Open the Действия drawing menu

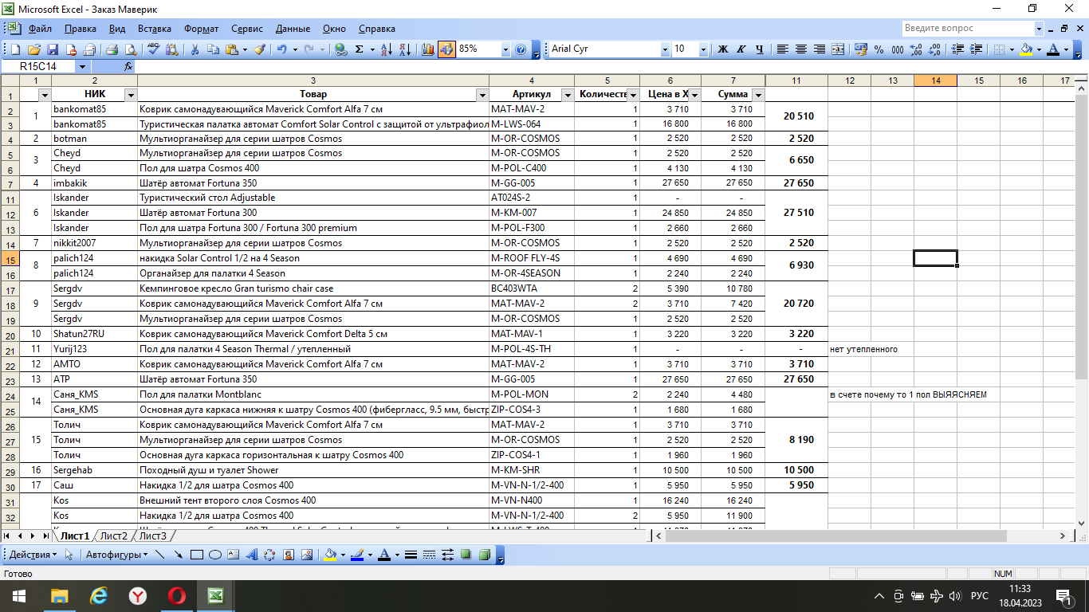[33, 555]
